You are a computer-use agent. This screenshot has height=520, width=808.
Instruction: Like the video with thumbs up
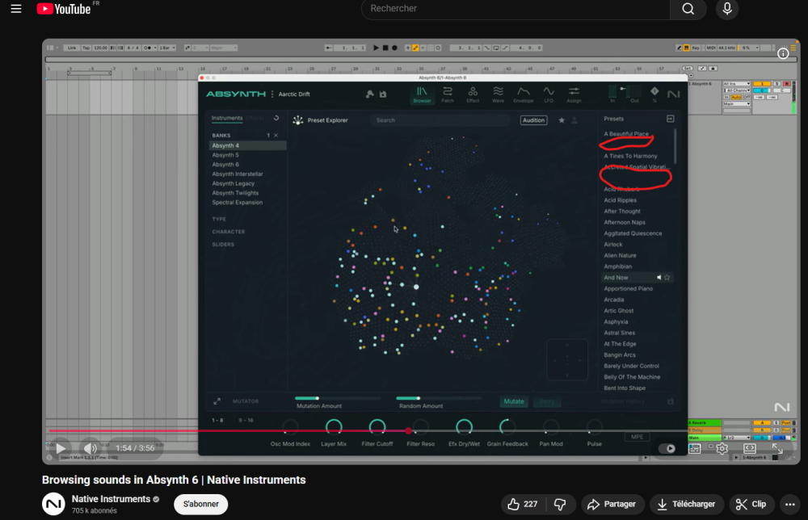pos(524,504)
